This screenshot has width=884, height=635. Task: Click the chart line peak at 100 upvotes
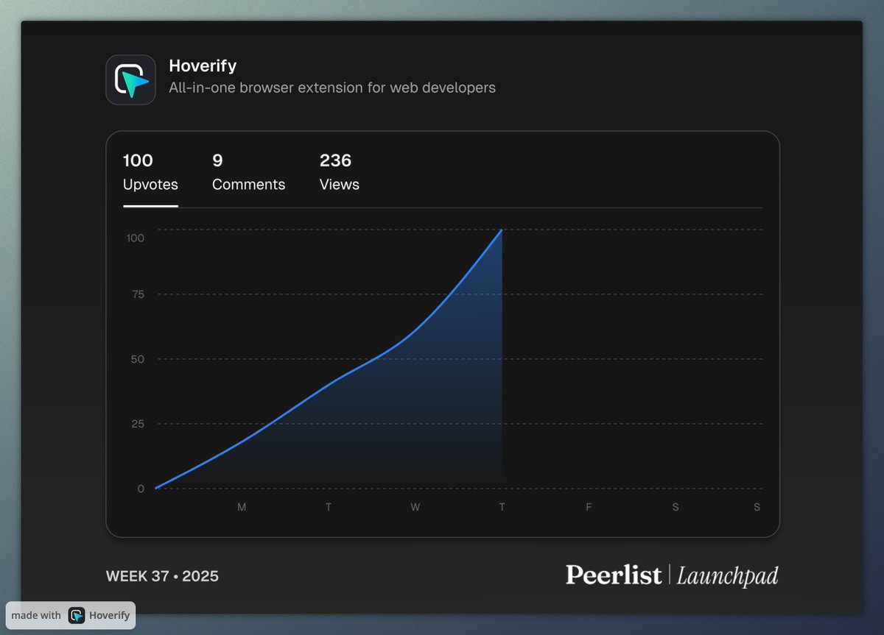click(502, 230)
